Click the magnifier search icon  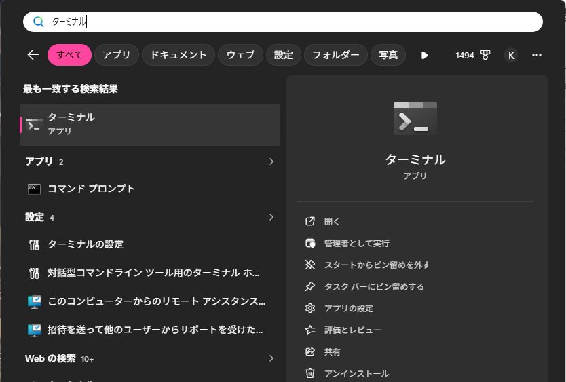(39, 22)
